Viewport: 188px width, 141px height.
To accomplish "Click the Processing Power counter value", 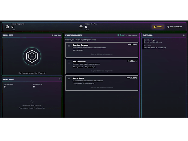I will click(86, 27).
